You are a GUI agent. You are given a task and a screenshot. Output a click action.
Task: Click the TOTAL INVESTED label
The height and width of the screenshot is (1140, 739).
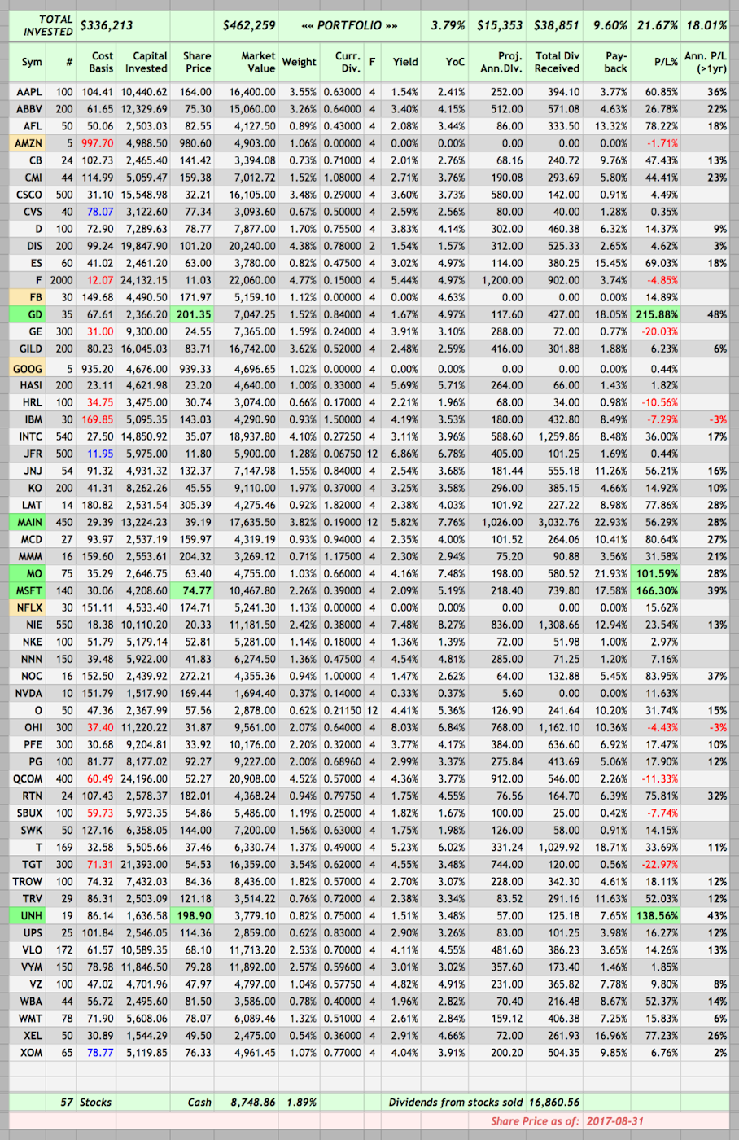[x=47, y=25]
